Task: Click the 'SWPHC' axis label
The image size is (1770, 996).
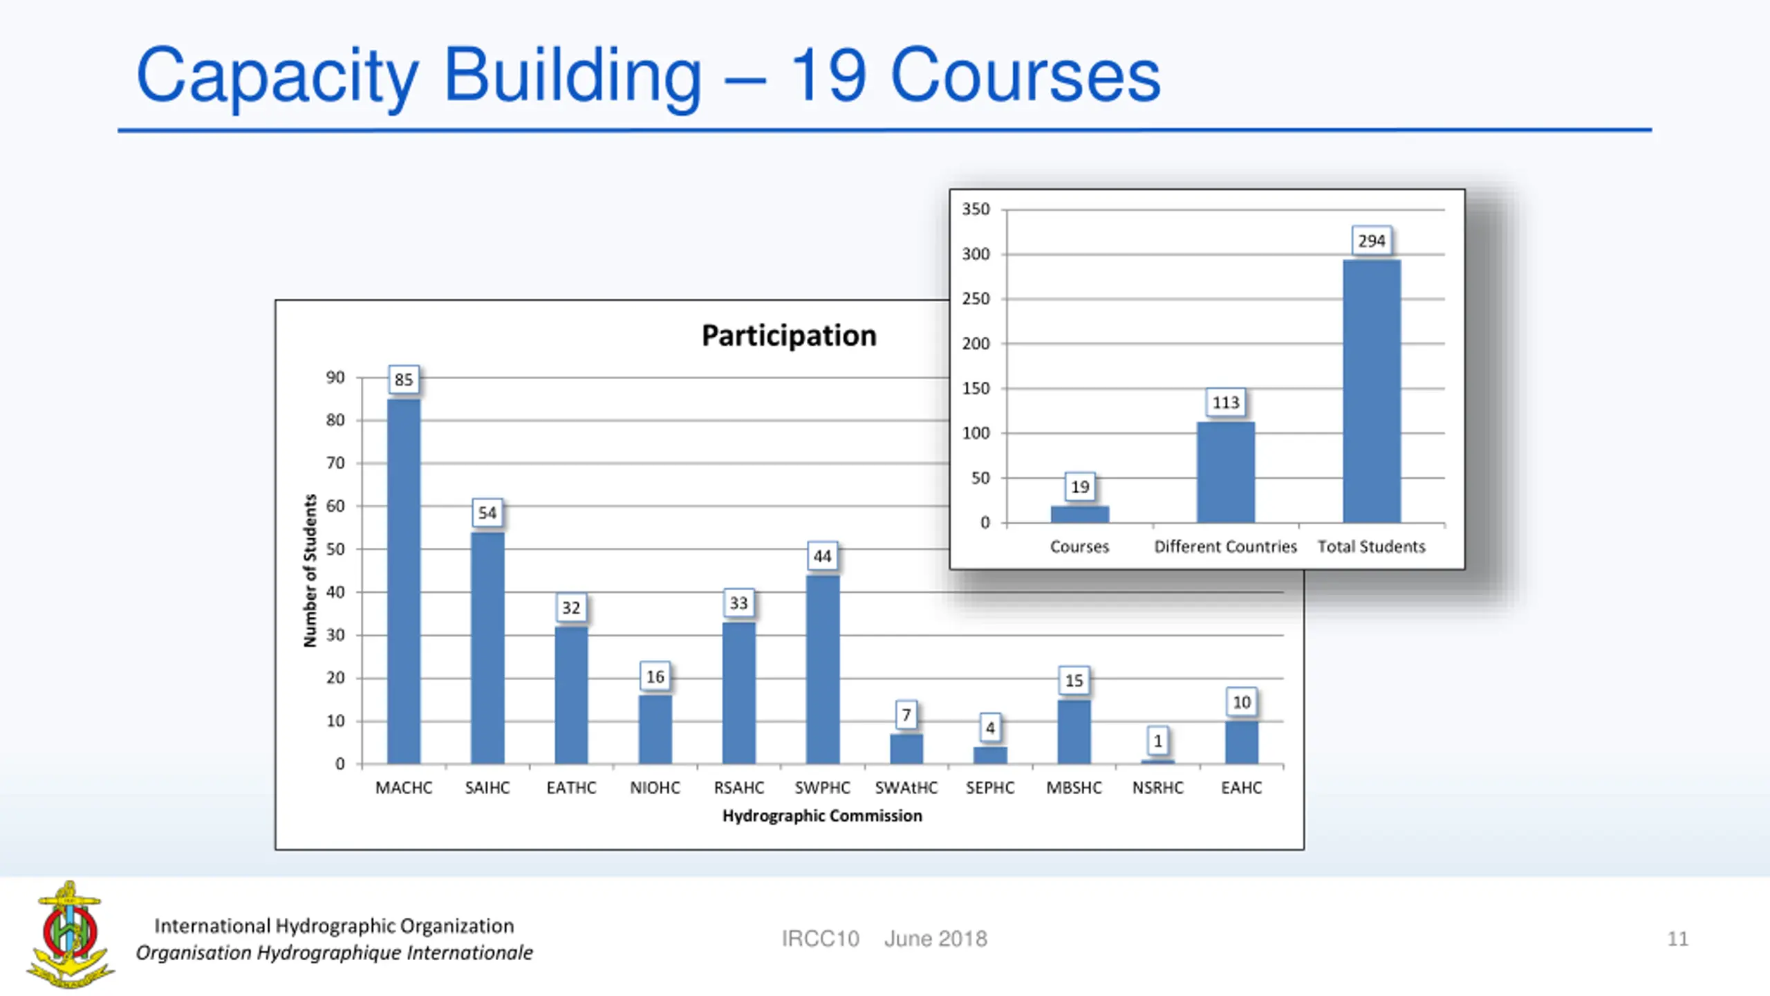Action: point(823,788)
